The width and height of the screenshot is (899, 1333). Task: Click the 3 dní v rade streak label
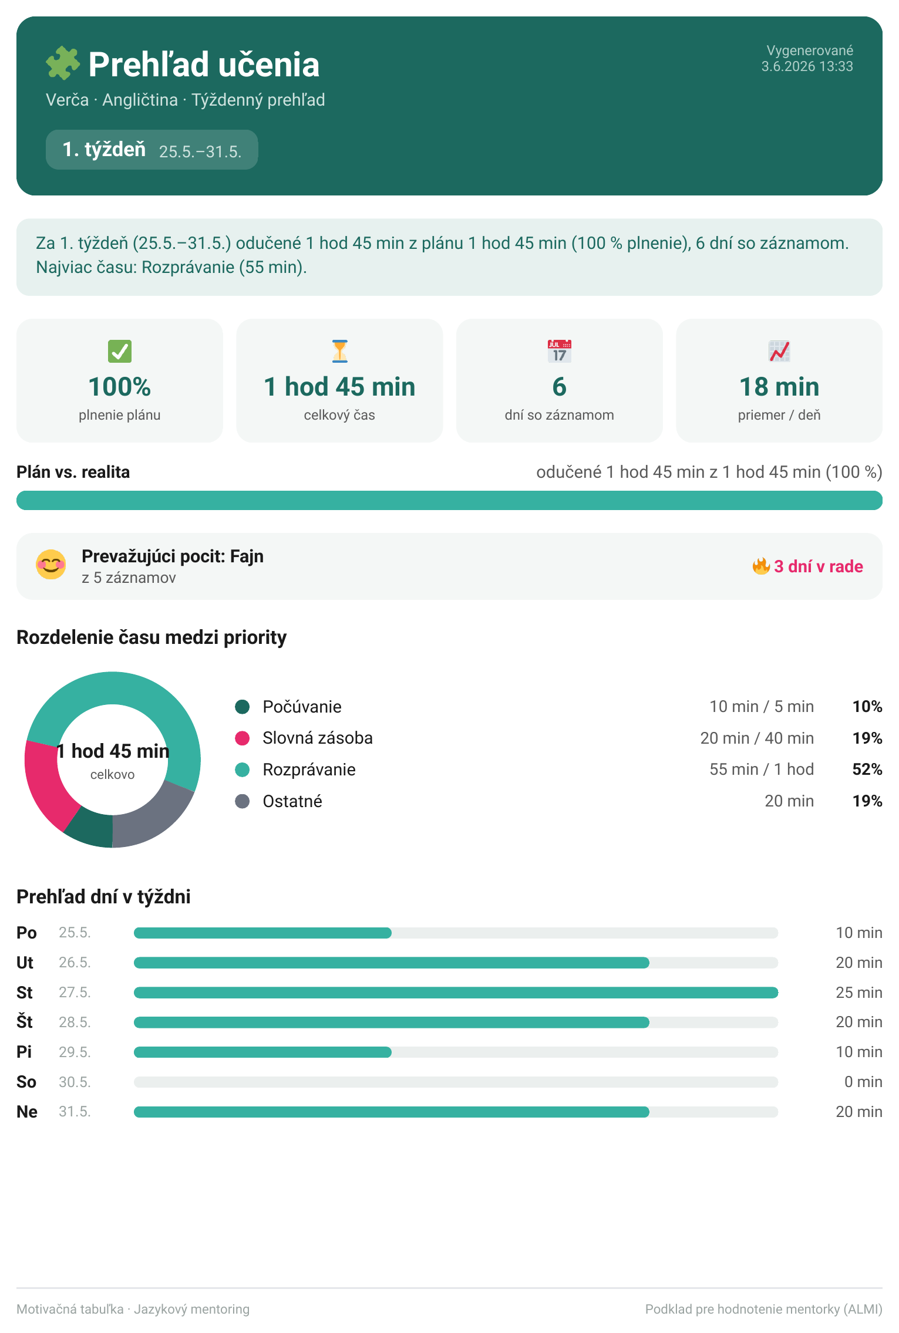pos(818,566)
